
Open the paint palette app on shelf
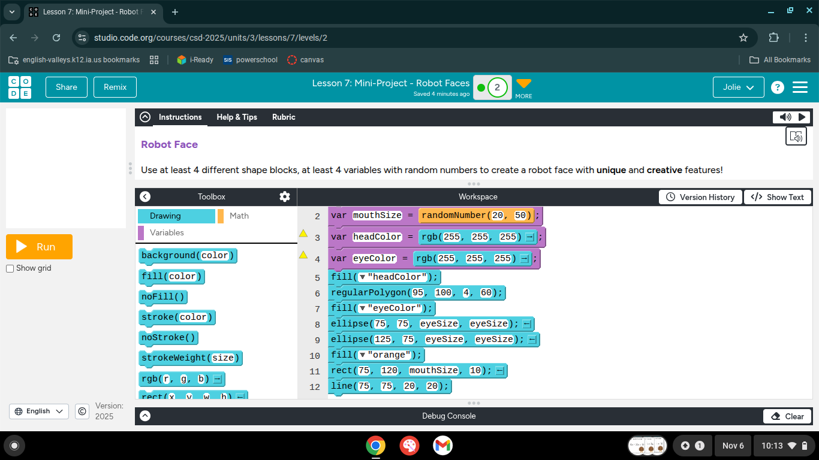(409, 446)
